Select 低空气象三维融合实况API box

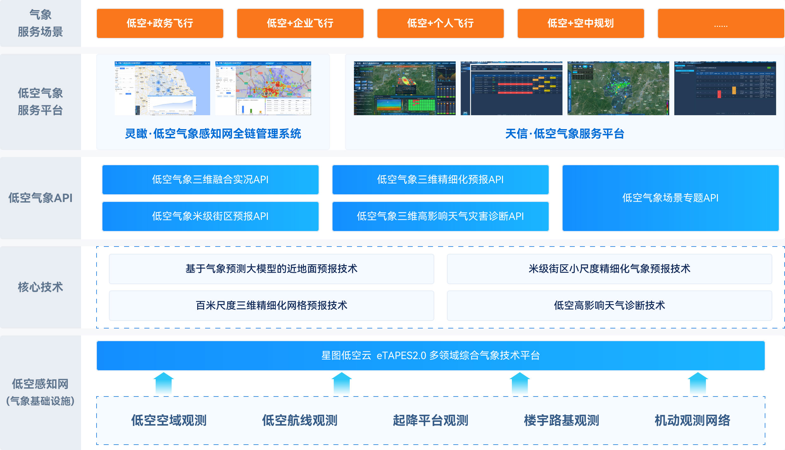pyautogui.click(x=210, y=179)
